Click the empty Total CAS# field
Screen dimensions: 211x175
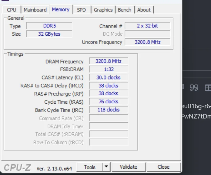[x=109, y=134]
